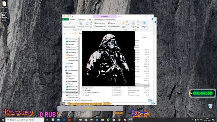
Task: Create a Новая папка
Action: pyautogui.click(x=123, y=25)
